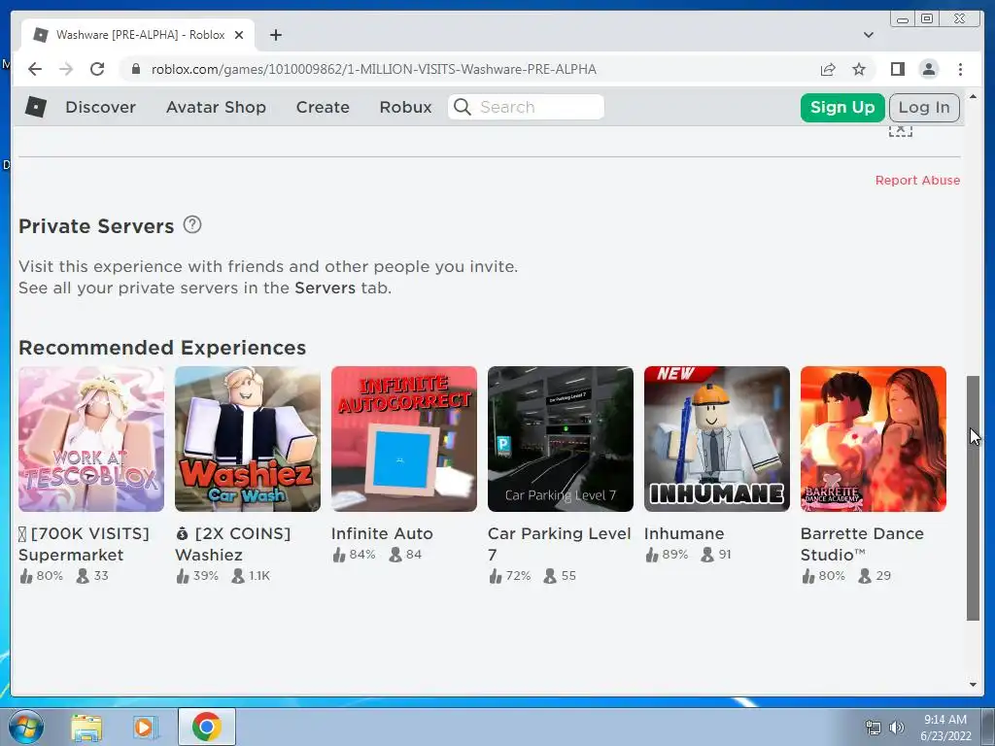
Task: Click the green Sign Up button
Action: (842, 107)
